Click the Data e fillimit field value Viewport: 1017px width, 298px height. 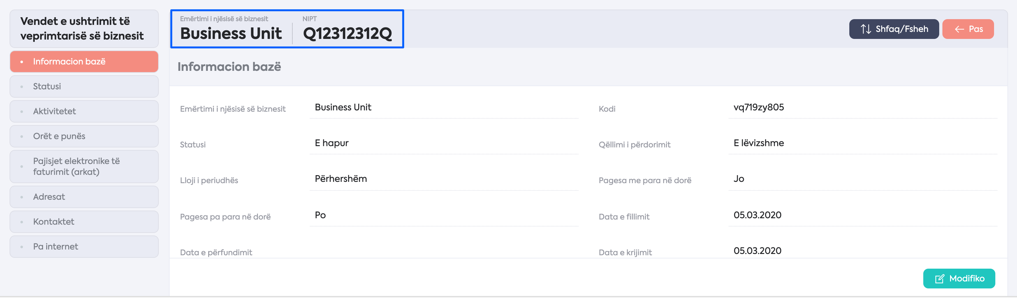pyautogui.click(x=863, y=215)
